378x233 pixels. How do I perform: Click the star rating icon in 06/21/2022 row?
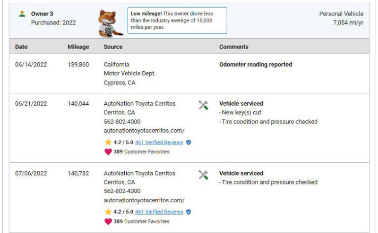coord(108,142)
